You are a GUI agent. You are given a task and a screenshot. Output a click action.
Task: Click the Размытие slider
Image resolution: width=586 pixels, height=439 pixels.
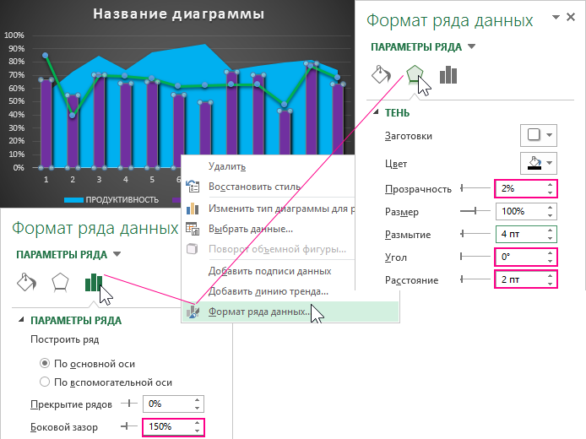tap(475, 234)
